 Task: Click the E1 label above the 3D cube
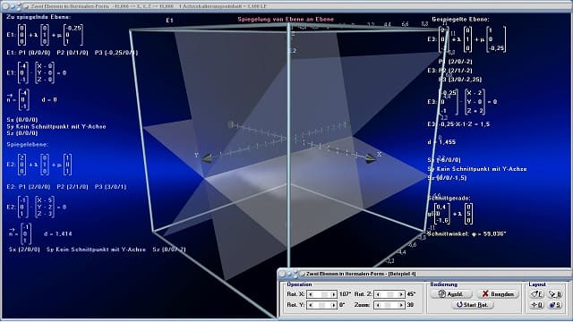(169, 21)
